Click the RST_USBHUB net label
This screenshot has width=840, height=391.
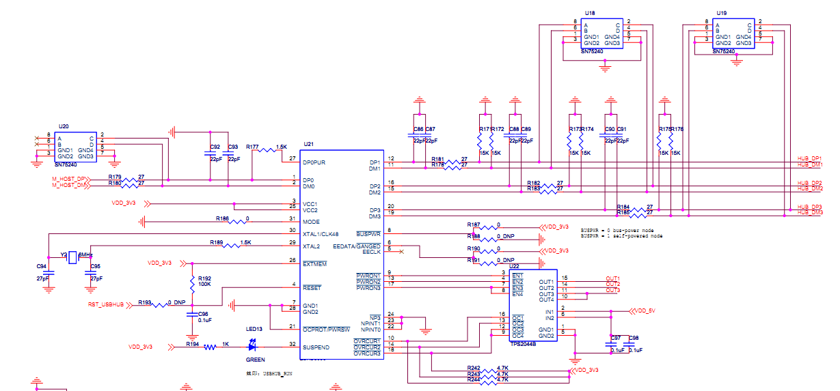click(106, 304)
